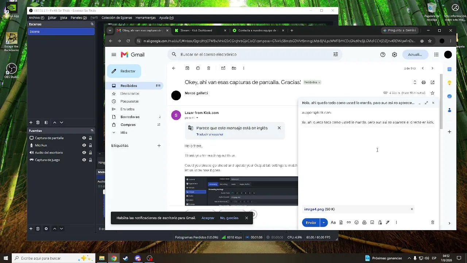Hide the Audio del escritorio source
Image resolution: width=467 pixels, height=263 pixels.
tap(84, 153)
